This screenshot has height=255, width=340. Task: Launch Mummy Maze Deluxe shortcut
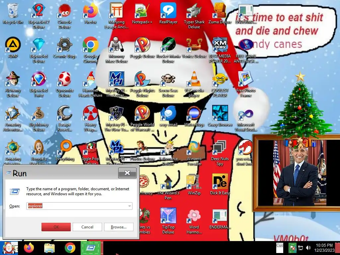[x=117, y=50]
